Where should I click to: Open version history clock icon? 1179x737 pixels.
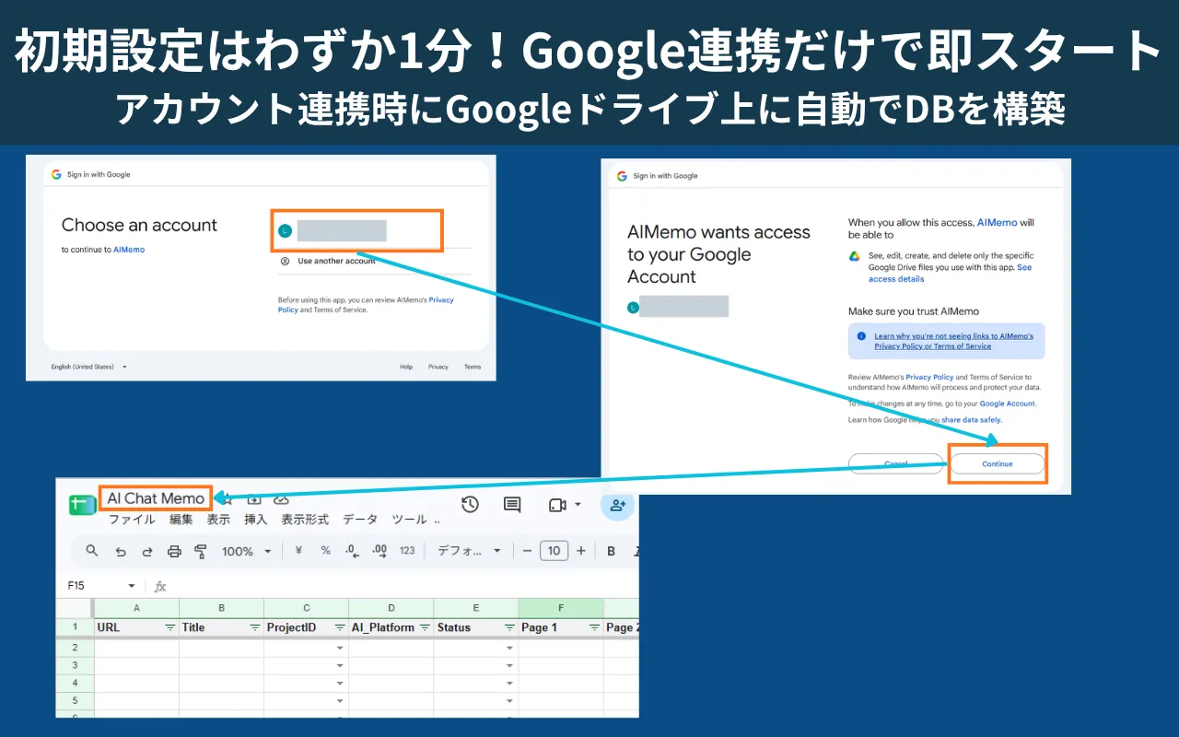[470, 504]
